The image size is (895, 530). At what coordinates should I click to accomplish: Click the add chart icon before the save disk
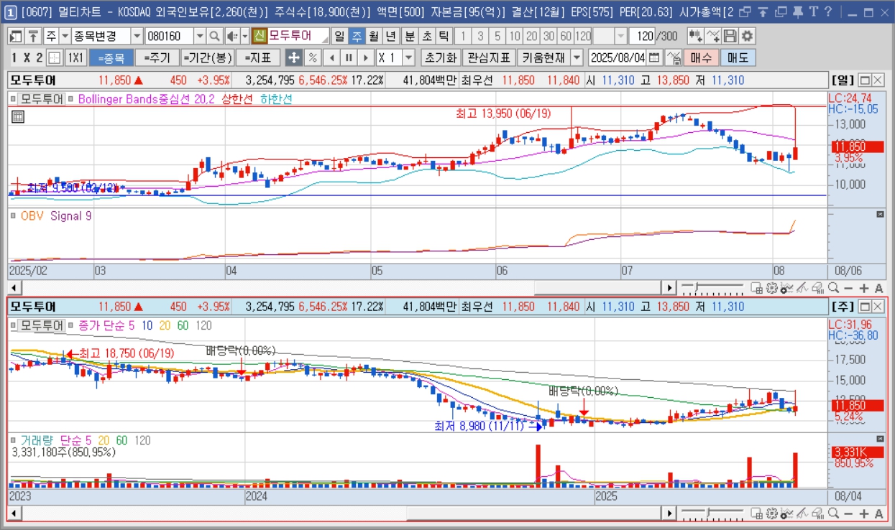(x=695, y=36)
